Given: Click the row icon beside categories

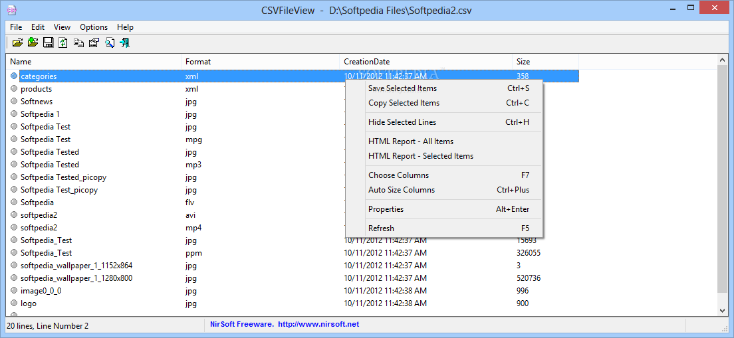Looking at the screenshot, I should (x=13, y=76).
